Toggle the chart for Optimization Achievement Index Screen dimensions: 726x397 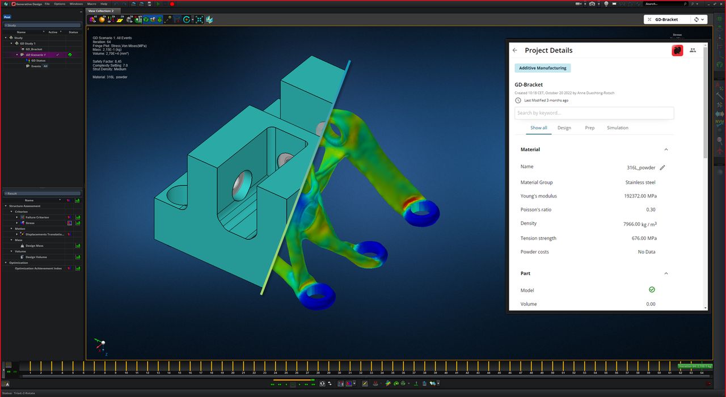[77, 268]
